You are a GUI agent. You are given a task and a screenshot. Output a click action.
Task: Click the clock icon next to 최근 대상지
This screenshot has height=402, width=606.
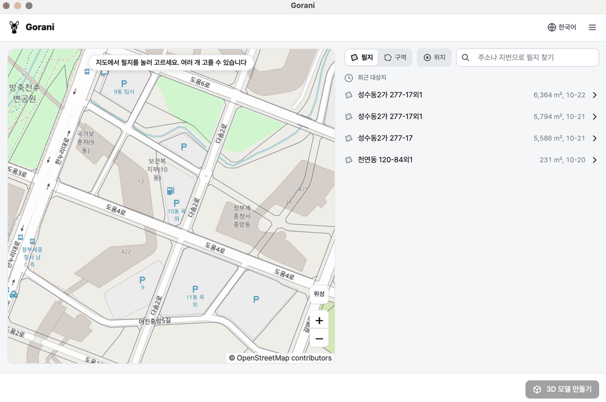click(349, 78)
